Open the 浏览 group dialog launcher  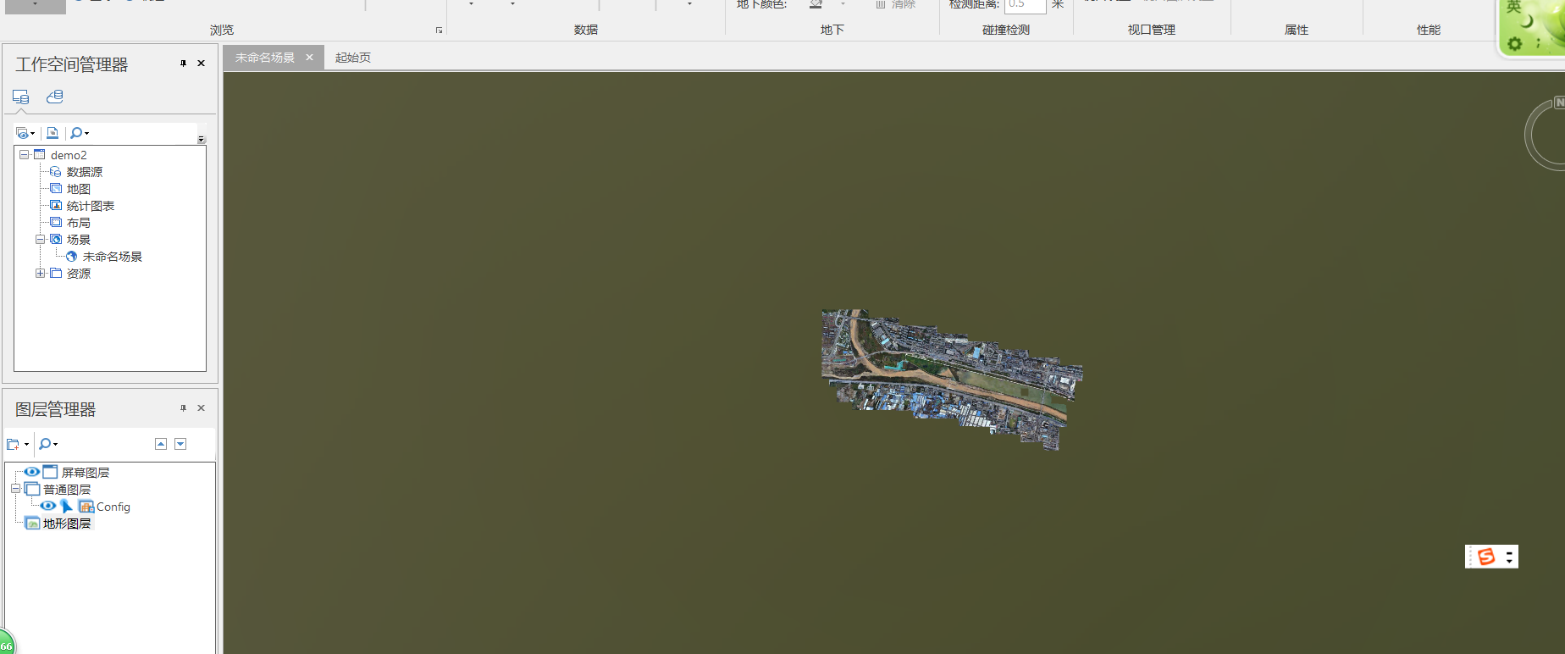tap(439, 30)
